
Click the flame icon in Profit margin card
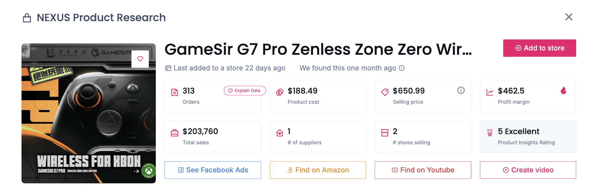coord(563,91)
